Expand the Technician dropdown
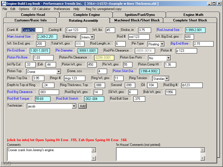Screen dimensions: 223x167 (74, 106)
